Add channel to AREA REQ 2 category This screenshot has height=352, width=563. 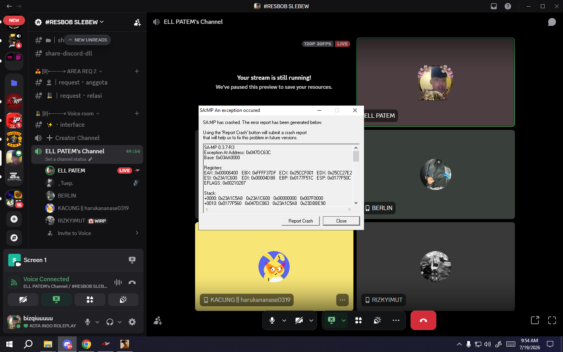[x=137, y=71]
